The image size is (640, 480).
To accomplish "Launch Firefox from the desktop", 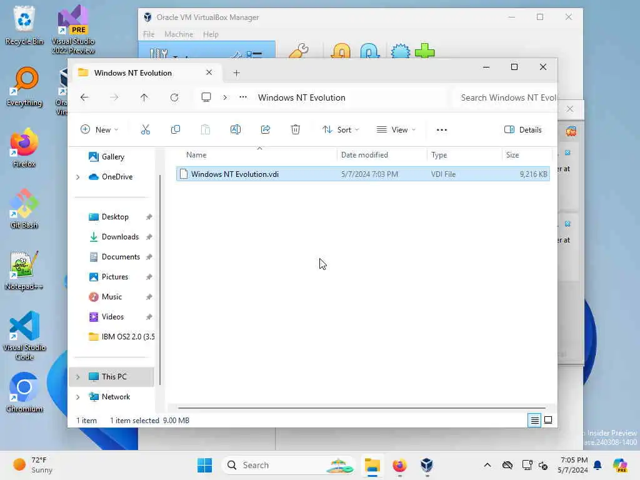I will coord(24,148).
